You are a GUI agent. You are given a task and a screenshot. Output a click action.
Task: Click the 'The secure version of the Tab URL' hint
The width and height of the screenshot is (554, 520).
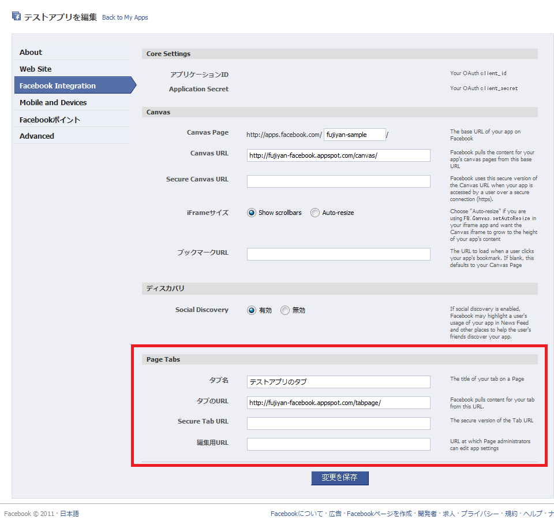point(492,420)
